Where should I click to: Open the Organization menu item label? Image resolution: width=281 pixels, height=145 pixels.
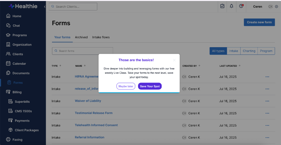(x=22, y=45)
